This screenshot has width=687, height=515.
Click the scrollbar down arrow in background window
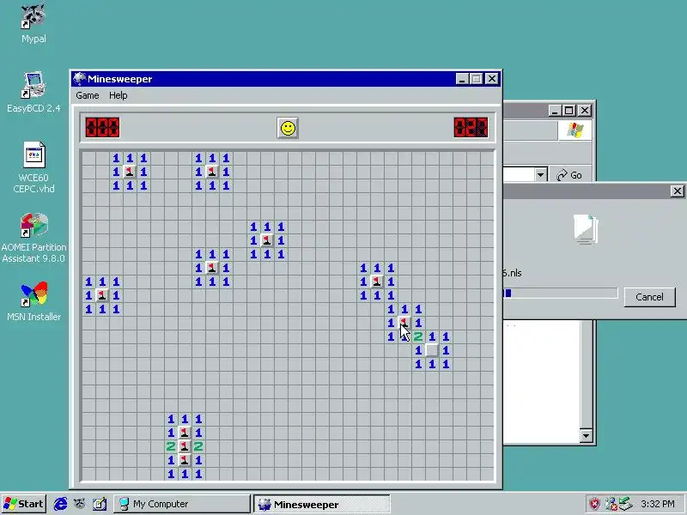(x=586, y=435)
